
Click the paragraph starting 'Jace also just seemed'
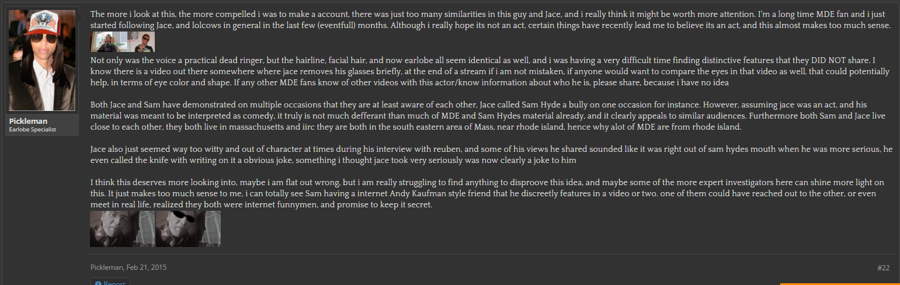[491, 155]
